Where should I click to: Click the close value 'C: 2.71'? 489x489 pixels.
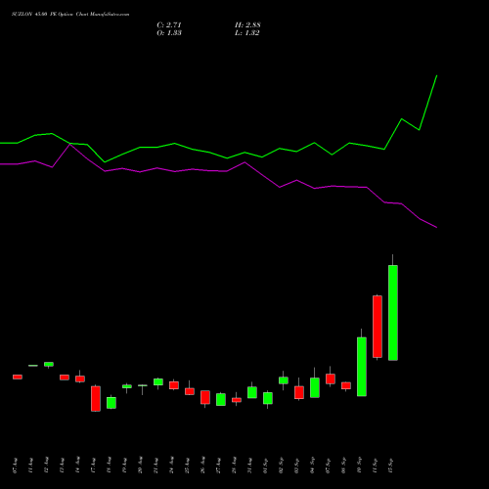pyautogui.click(x=169, y=25)
